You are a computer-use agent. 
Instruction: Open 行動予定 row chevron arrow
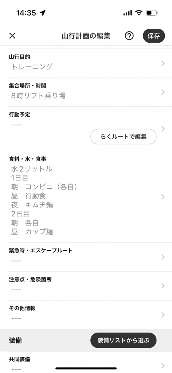pos(163,129)
